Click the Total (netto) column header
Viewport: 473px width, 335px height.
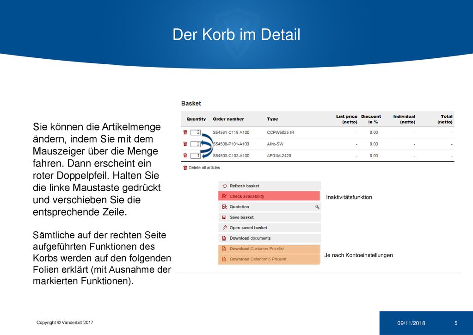(445, 119)
